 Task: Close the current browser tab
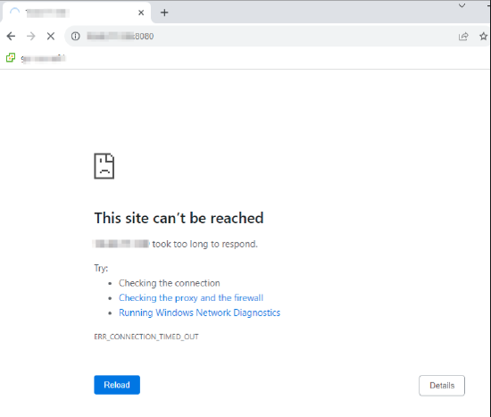coord(141,13)
